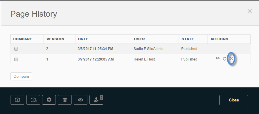
Task: Click the cube module icon in bottom toolbar
Action: [x=17, y=100]
